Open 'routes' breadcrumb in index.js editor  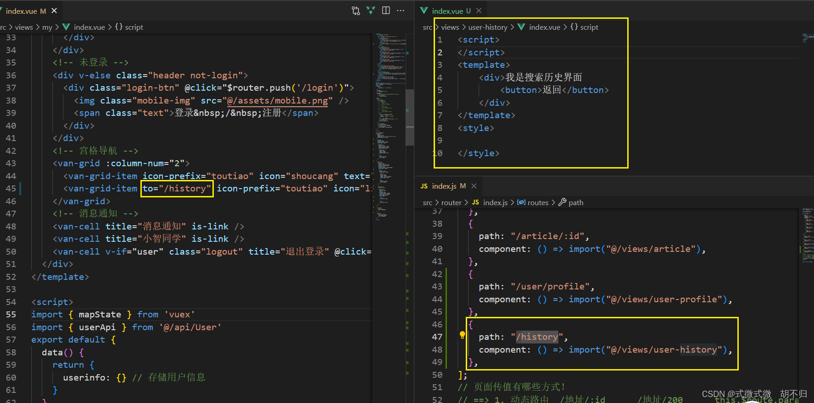[538, 202]
